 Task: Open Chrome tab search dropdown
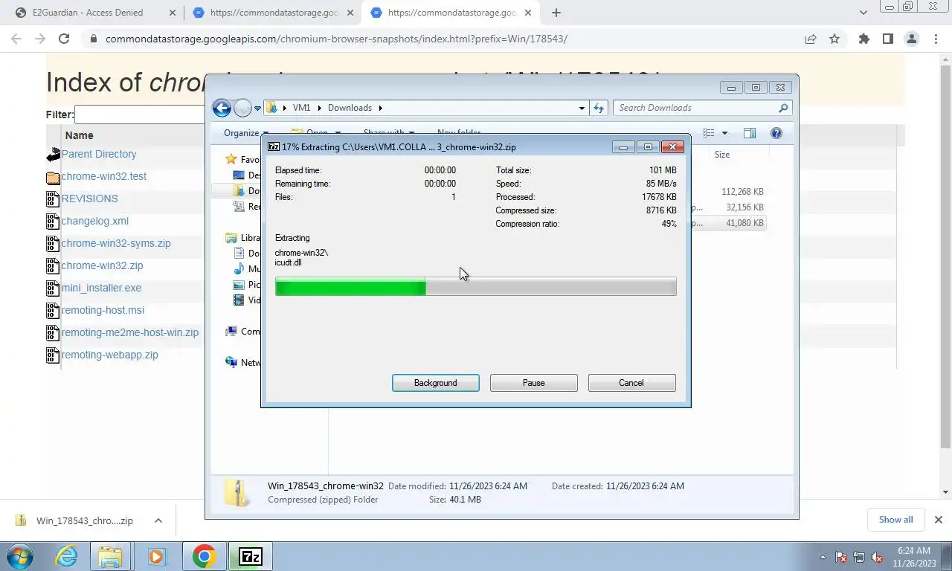[x=863, y=13]
